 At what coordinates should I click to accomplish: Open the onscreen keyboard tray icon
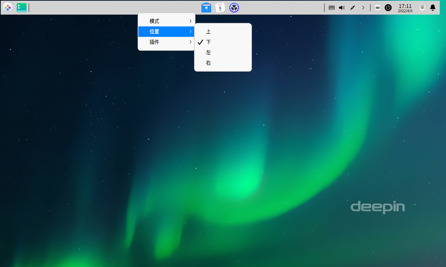377,7
